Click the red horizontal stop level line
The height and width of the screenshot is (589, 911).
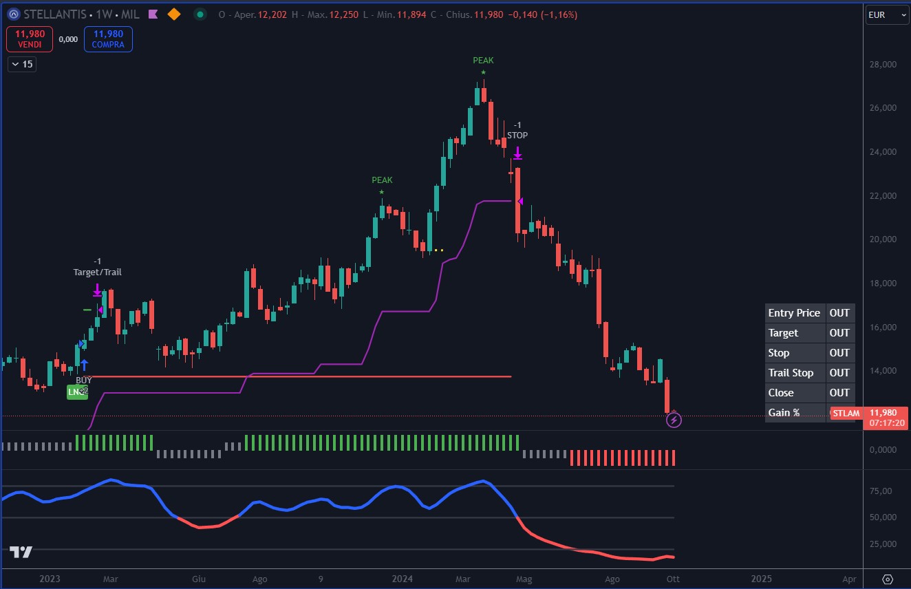pos(310,376)
